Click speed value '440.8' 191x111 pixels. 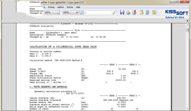click(x=110, y=71)
